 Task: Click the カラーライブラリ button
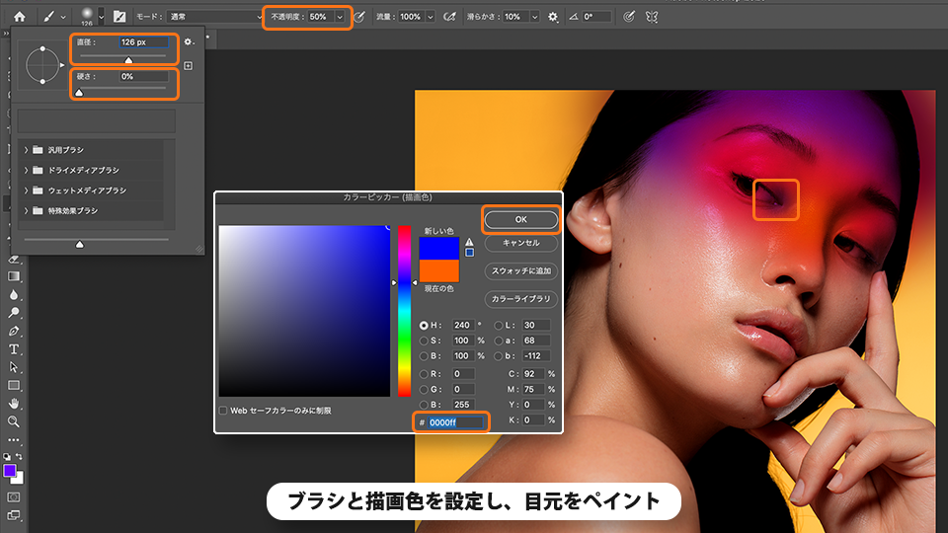(x=520, y=298)
